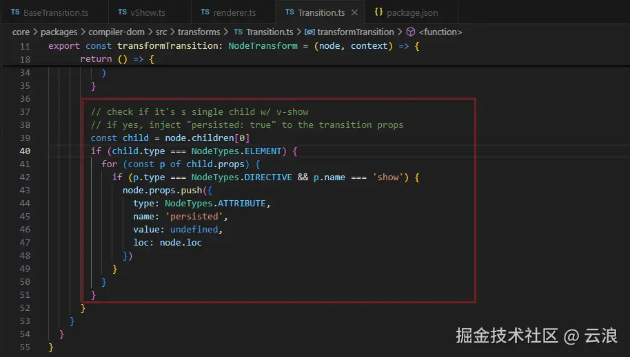The width and height of the screenshot is (630, 357).
Task: Click 'NodeTransform' type in line 11
Action: [x=263, y=45]
